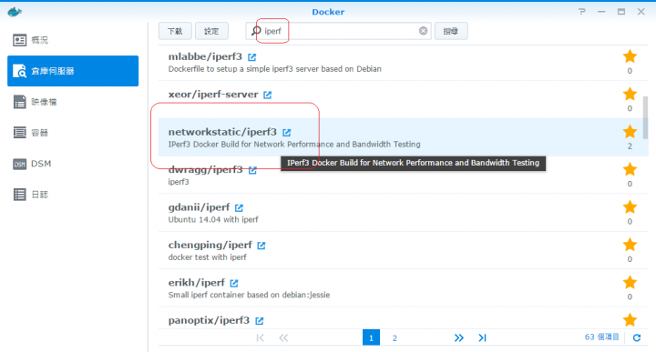Click the star for panoptix/iperf3
Image resolution: width=656 pixels, height=352 pixels.
click(x=630, y=320)
